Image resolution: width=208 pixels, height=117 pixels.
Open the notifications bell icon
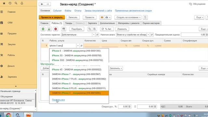(x=22, y=3)
